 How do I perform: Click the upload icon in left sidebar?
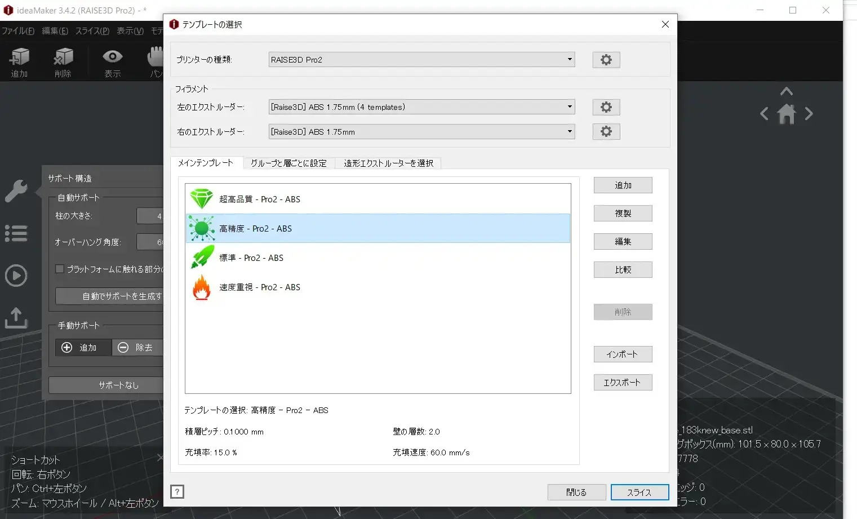[x=16, y=318]
